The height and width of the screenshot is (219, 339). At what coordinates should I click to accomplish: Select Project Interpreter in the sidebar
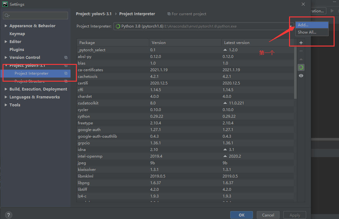(x=36, y=73)
